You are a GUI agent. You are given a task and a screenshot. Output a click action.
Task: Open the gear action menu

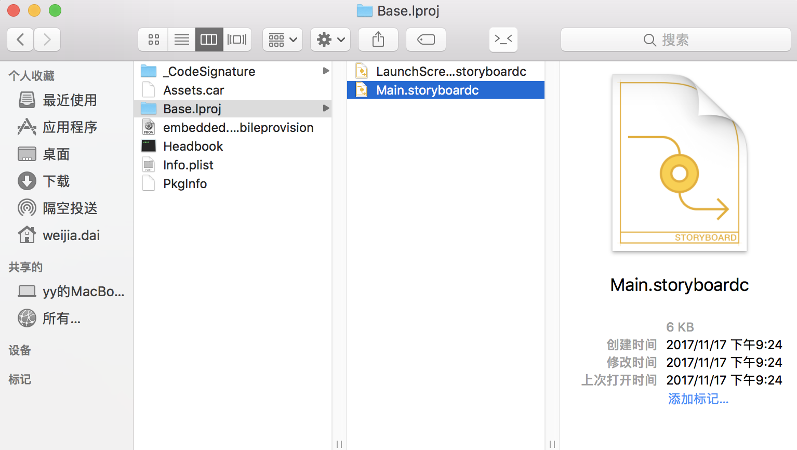(330, 39)
